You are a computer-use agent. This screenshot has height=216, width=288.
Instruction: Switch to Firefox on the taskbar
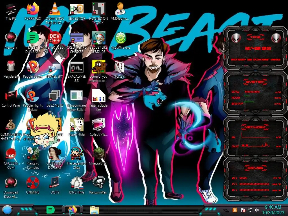click(73, 210)
